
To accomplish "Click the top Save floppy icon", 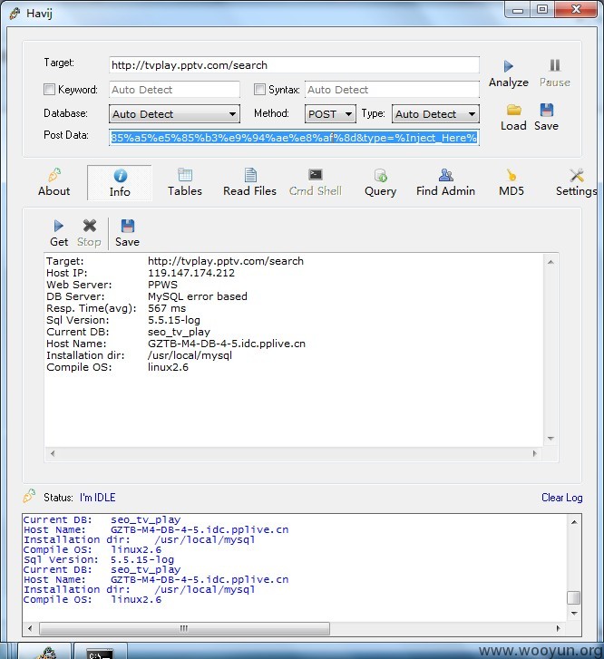I will click(x=546, y=110).
